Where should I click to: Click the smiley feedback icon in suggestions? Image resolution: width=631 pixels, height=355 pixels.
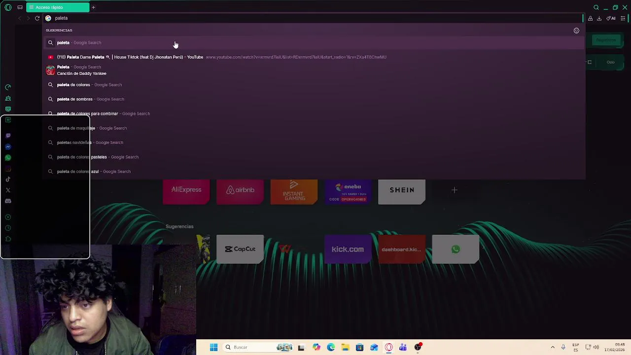576,31
